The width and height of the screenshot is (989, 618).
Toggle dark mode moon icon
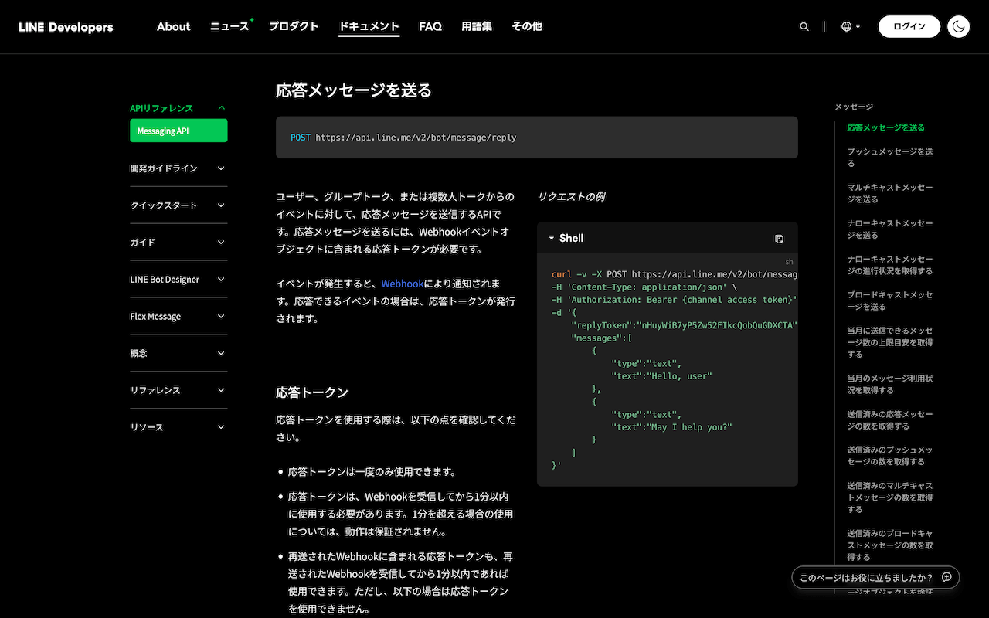coord(958,27)
